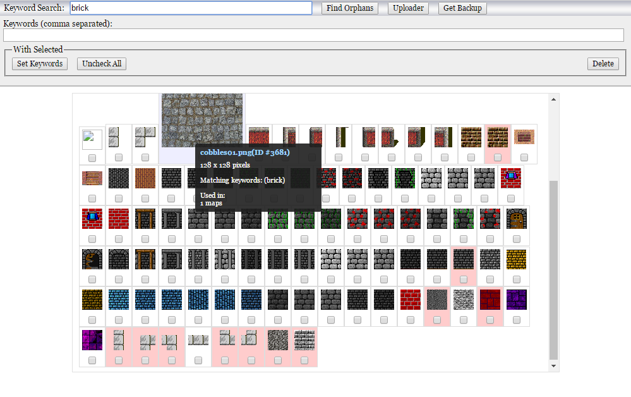This screenshot has height=397, width=631.
Task: Pick the dark maroon brick tile
Action: click(x=490, y=300)
